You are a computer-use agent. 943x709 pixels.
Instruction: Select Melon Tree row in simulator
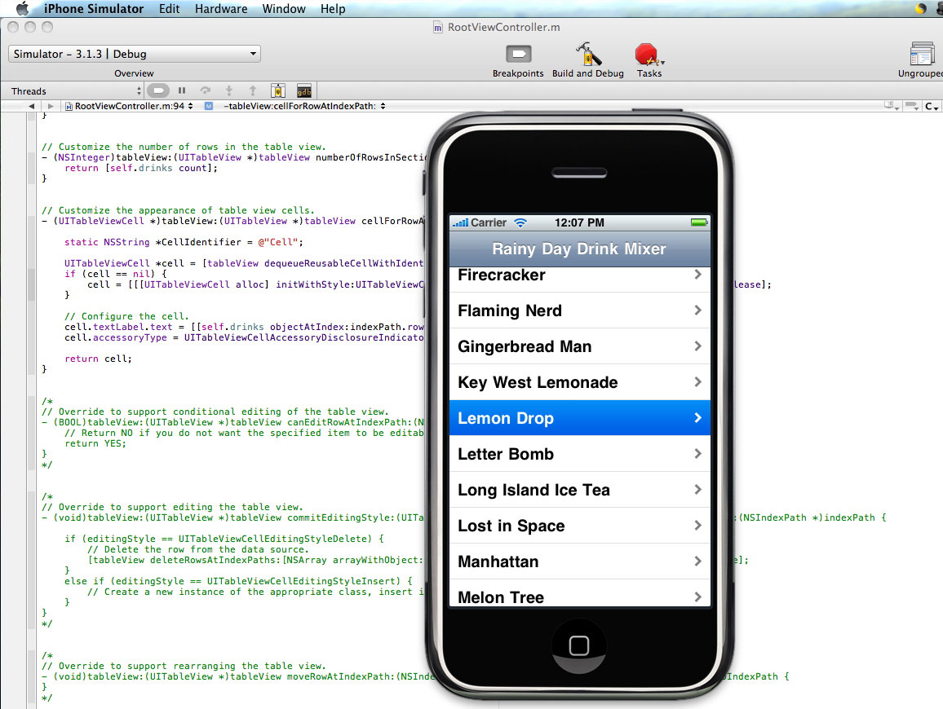pos(580,593)
